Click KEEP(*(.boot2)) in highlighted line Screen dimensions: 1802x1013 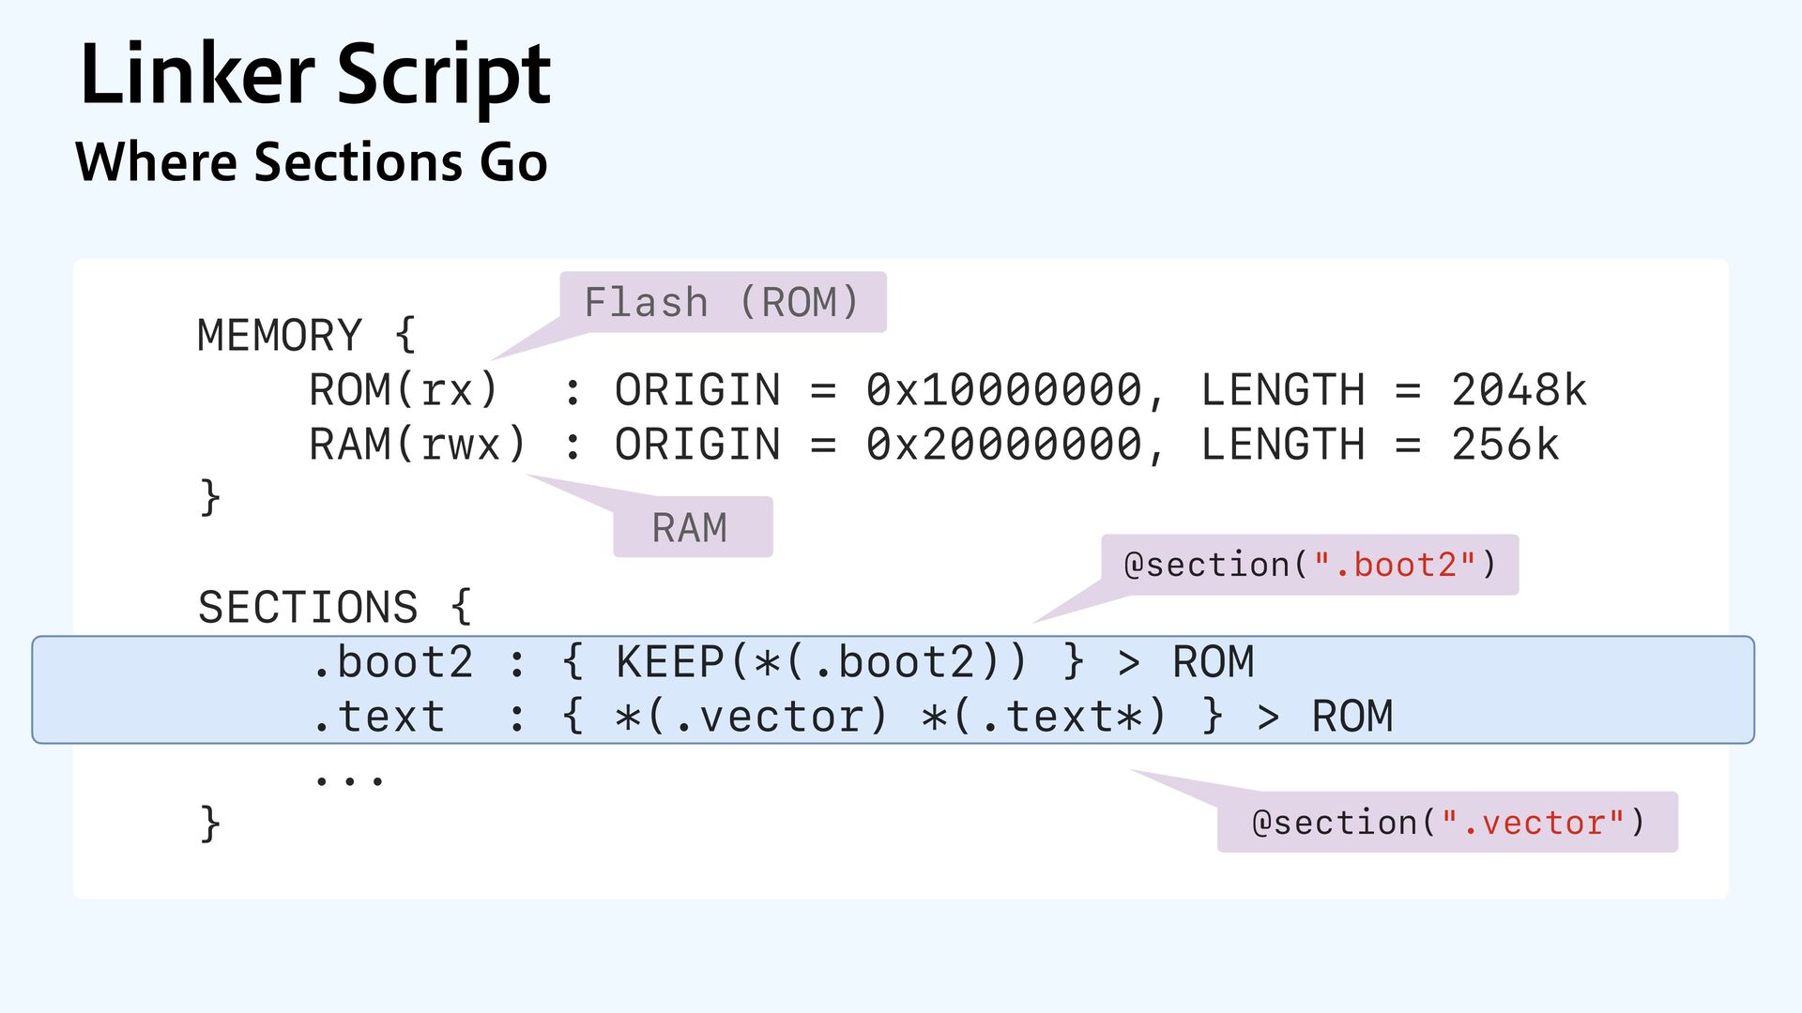821,662
